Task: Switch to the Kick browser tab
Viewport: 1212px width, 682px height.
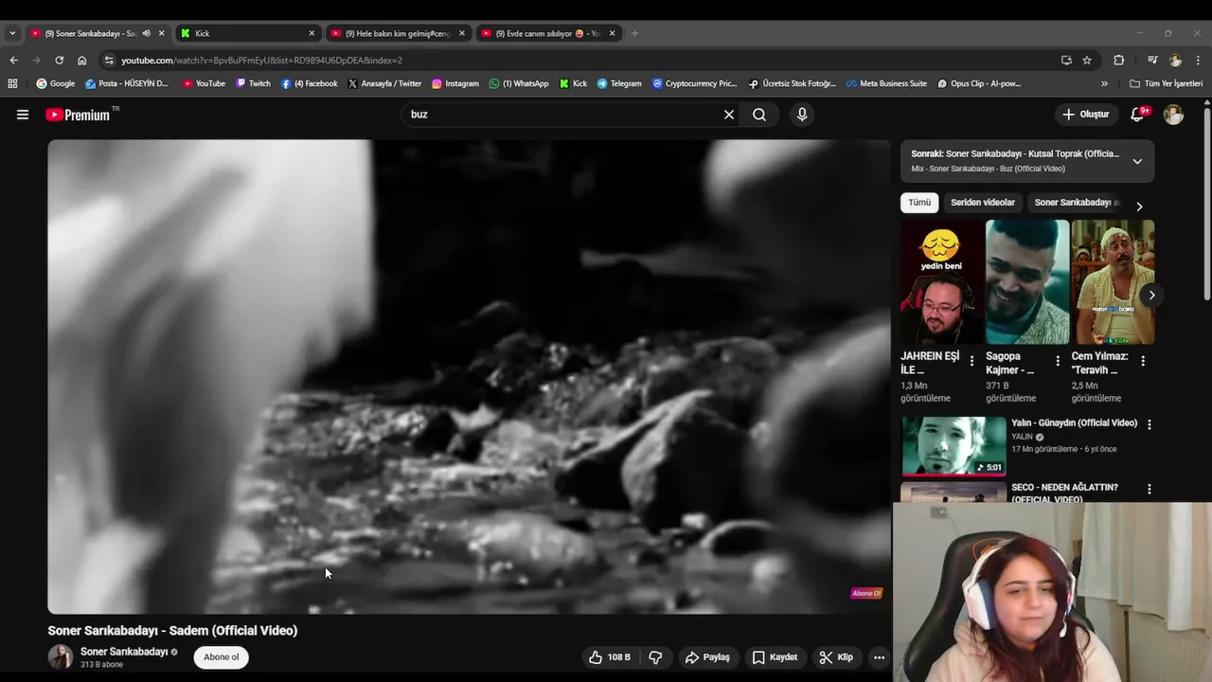Action: pyautogui.click(x=246, y=33)
